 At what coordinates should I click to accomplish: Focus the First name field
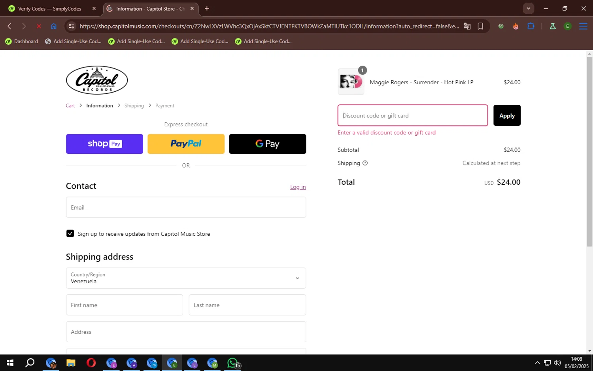pos(125,305)
